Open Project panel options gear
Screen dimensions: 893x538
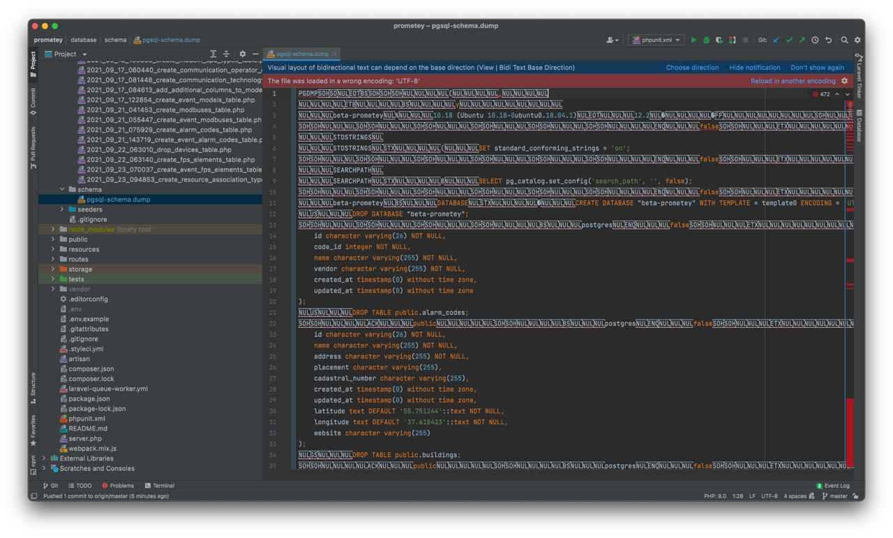click(243, 54)
